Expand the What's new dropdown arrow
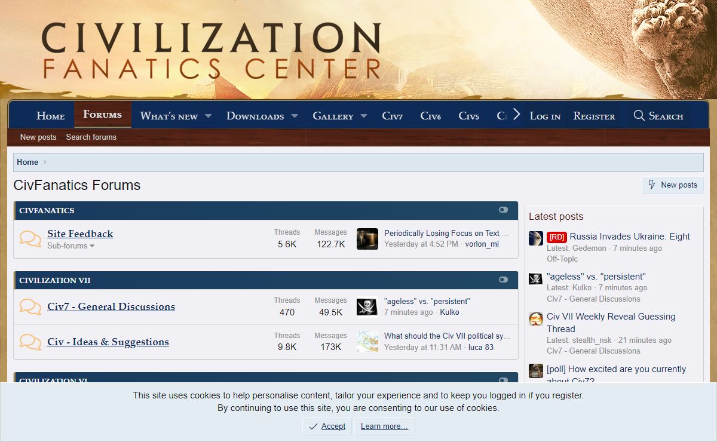This screenshot has width=717, height=442. pyautogui.click(x=208, y=116)
